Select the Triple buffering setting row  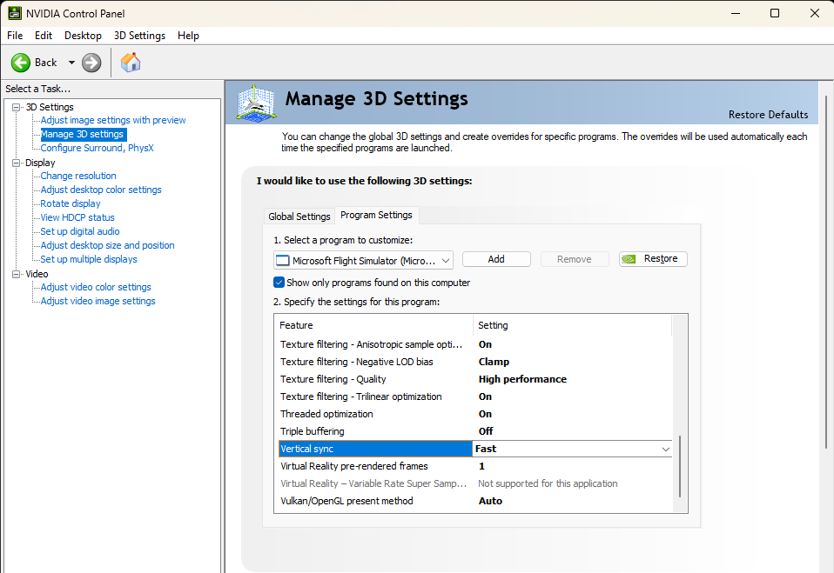coord(475,431)
